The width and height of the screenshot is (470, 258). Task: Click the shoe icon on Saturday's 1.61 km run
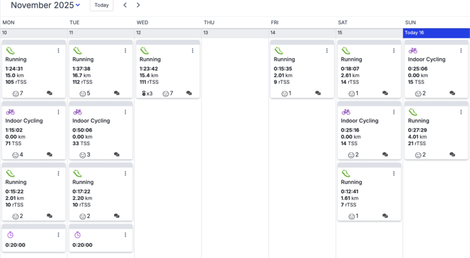point(346,173)
